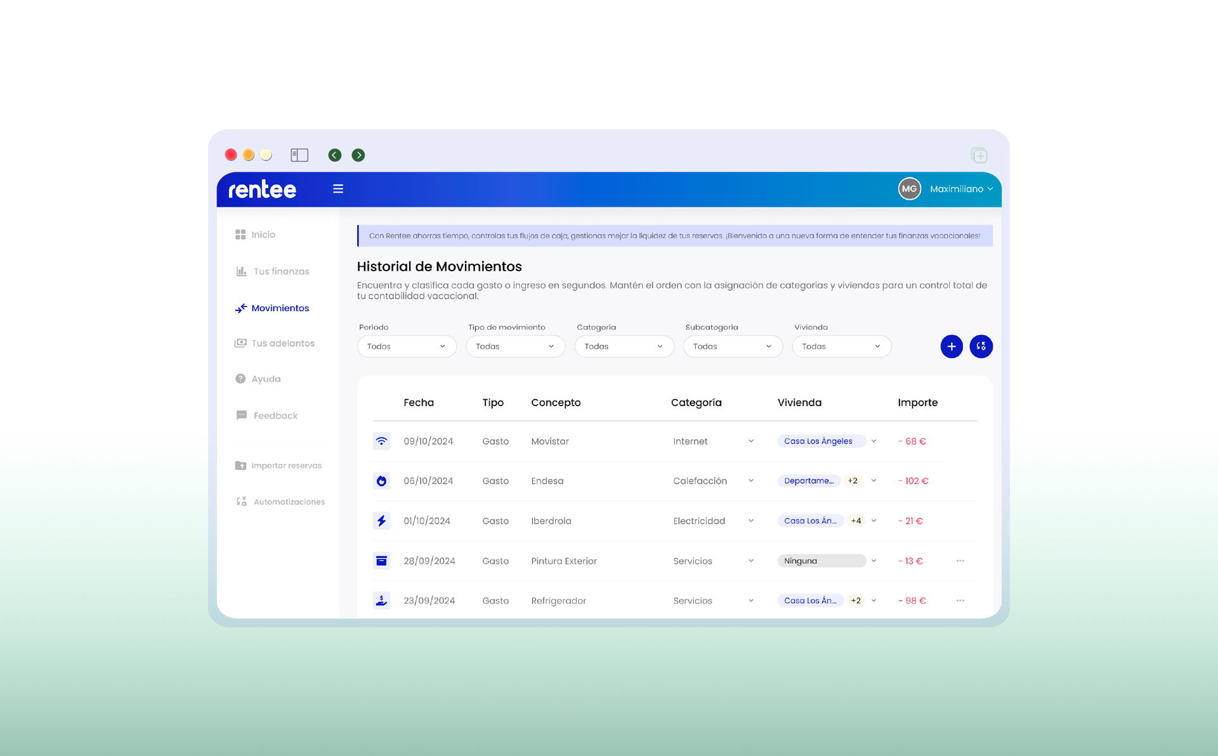Open Automatizaciones in the sidebar
This screenshot has width=1218, height=756.
[x=289, y=502]
